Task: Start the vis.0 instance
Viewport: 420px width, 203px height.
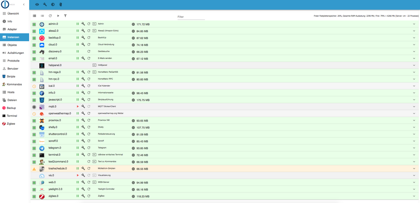Action: [78, 175]
